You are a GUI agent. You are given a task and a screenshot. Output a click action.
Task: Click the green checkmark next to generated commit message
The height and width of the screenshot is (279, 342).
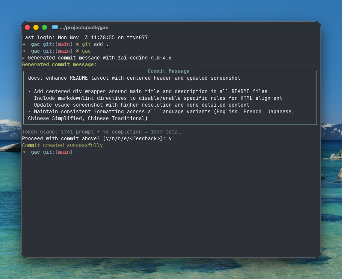(25, 58)
